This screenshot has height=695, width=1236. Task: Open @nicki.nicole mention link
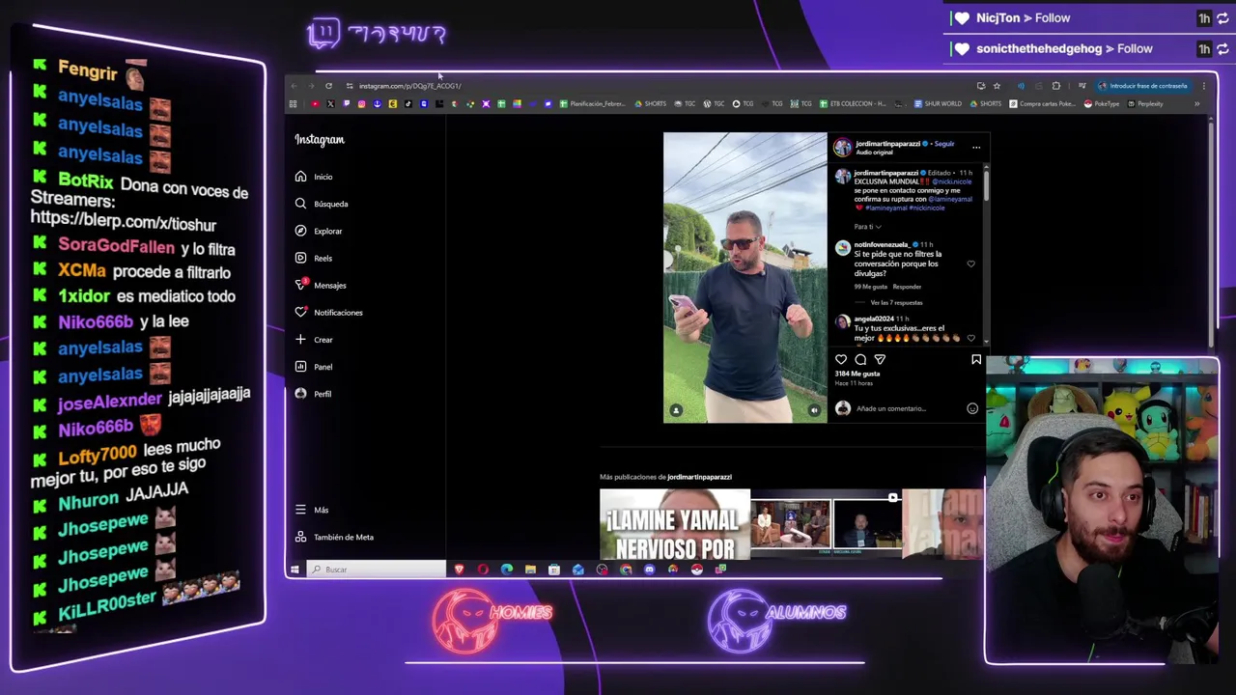952,181
